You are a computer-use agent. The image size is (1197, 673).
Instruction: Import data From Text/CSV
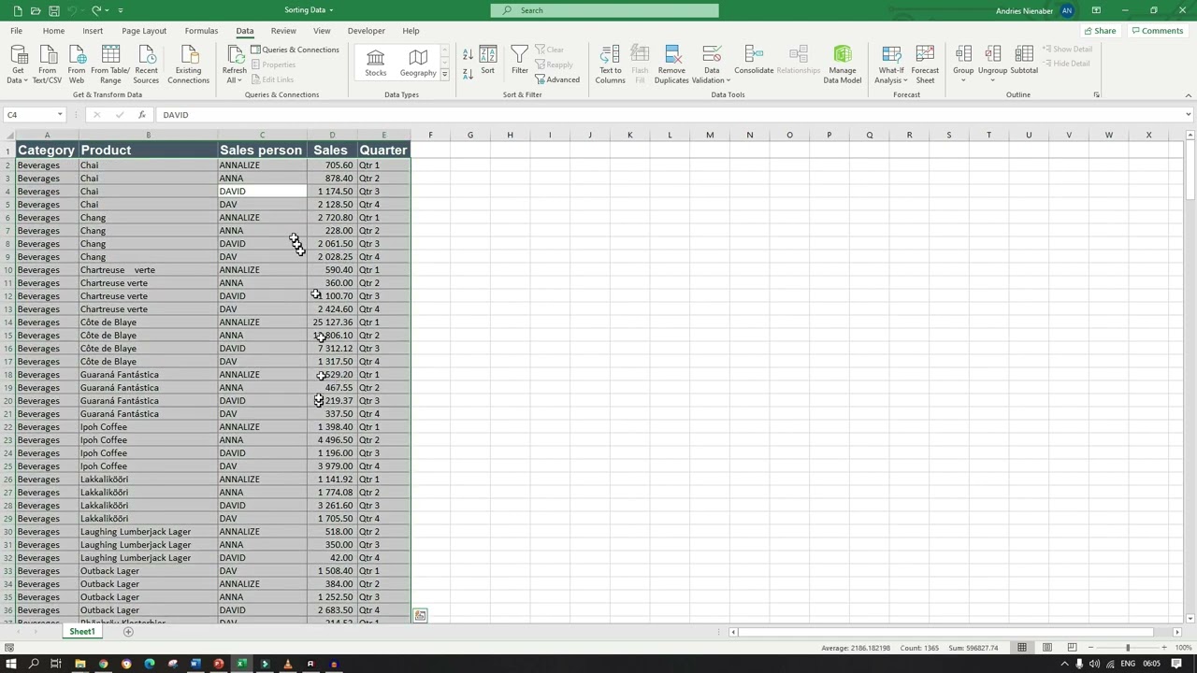click(47, 64)
